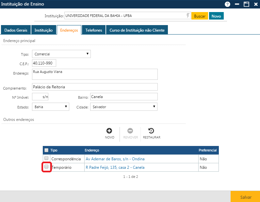
Task: Open Av Ademar de Baros address link
Action: point(115,159)
